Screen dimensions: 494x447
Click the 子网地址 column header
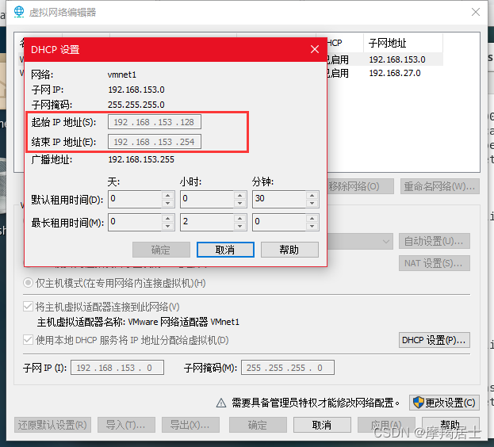click(x=404, y=43)
